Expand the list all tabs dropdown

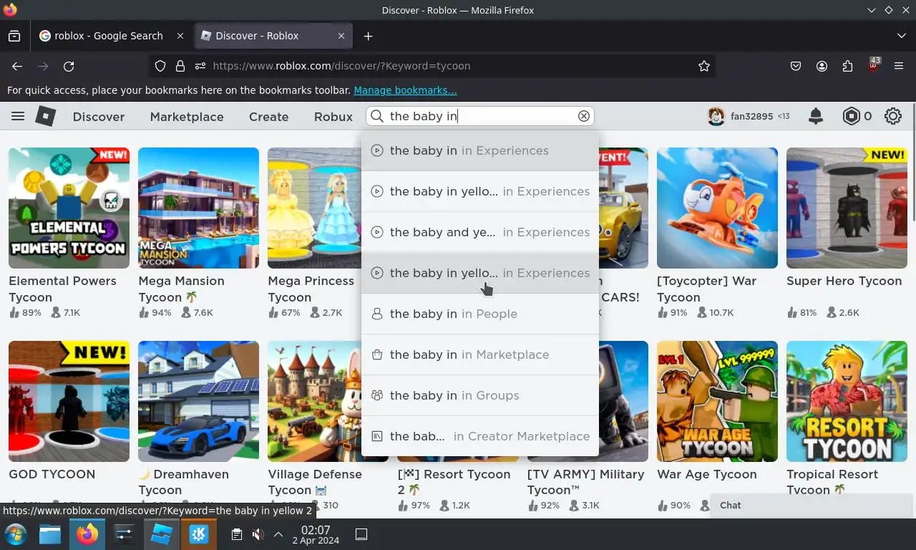[x=901, y=36]
